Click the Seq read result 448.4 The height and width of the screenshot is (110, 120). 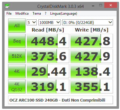(48, 41)
